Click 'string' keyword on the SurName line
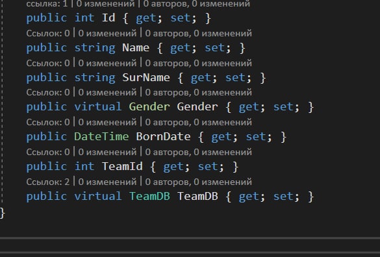The width and height of the screenshot is (380, 257). [x=95, y=77]
